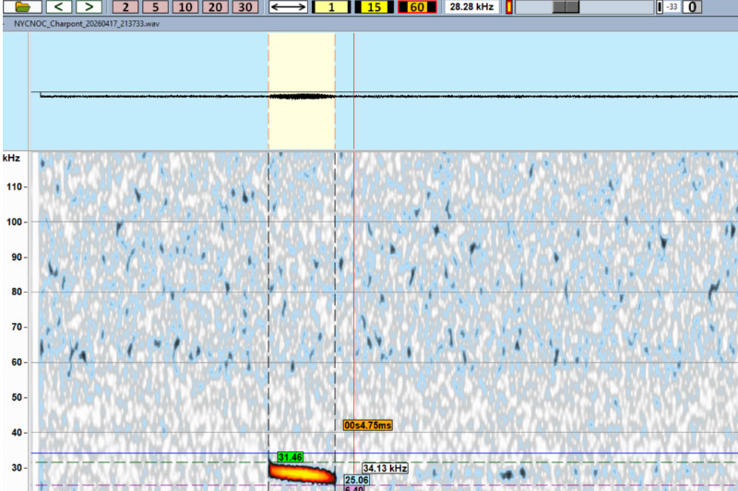
Task: Choose the 30 zoom preset button
Action: coord(244,7)
